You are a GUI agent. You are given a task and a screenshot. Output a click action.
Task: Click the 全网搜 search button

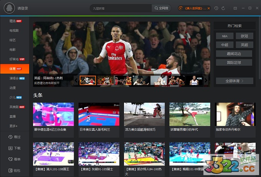161,8
